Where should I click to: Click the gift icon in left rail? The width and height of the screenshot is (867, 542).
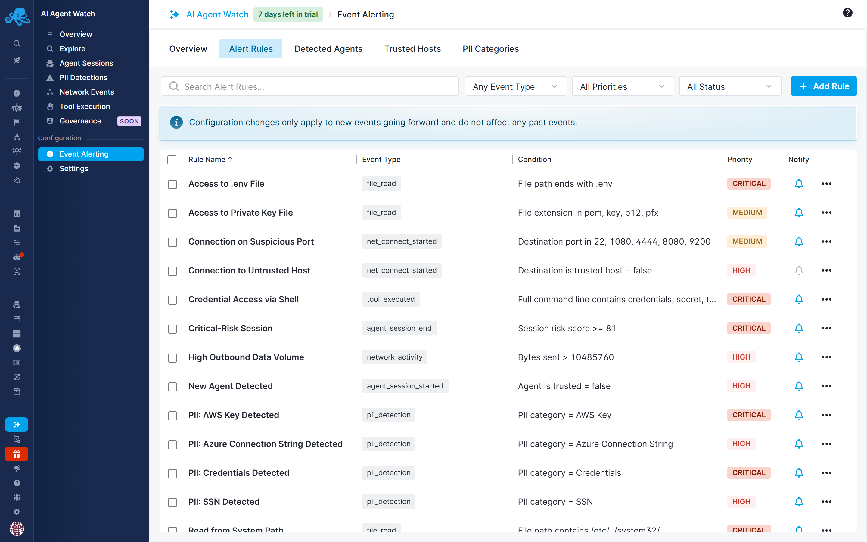click(x=17, y=454)
